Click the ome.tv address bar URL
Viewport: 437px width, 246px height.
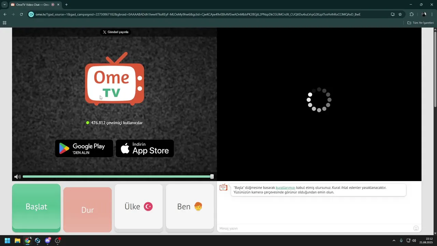pos(198,14)
